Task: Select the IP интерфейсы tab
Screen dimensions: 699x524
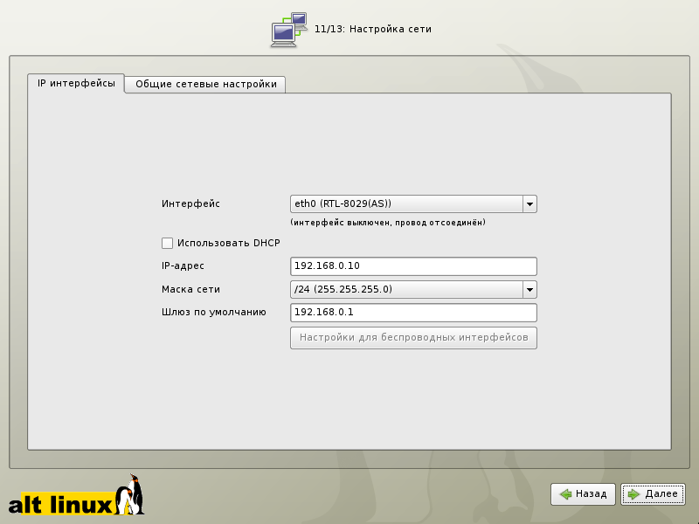Action: 76,83
